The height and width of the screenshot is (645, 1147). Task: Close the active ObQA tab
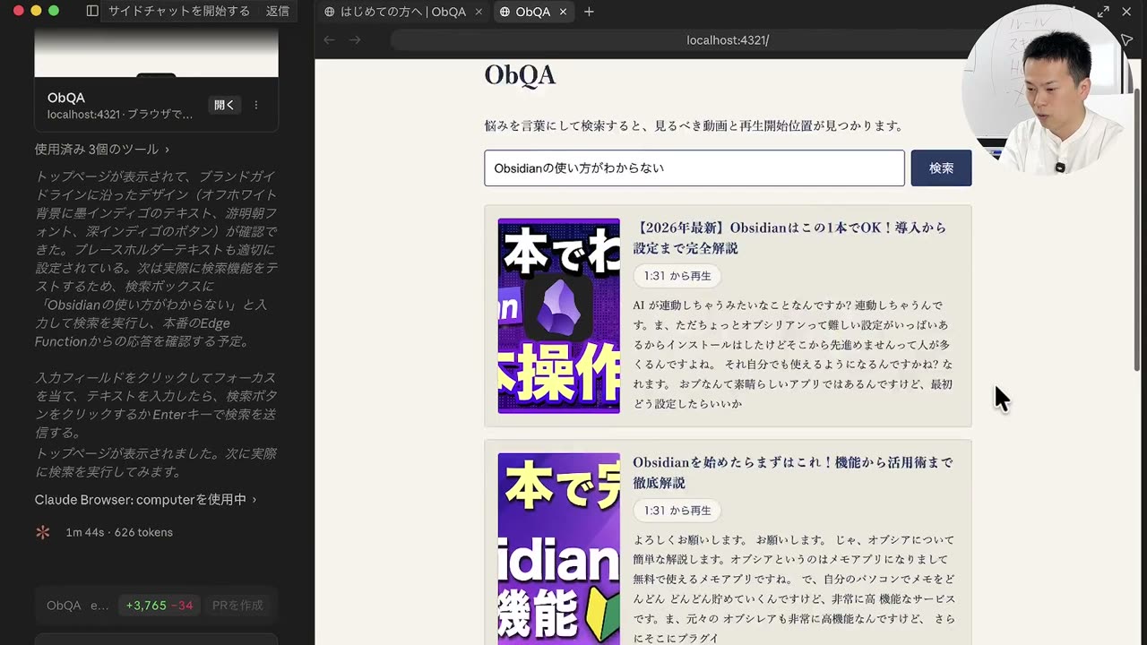click(563, 12)
